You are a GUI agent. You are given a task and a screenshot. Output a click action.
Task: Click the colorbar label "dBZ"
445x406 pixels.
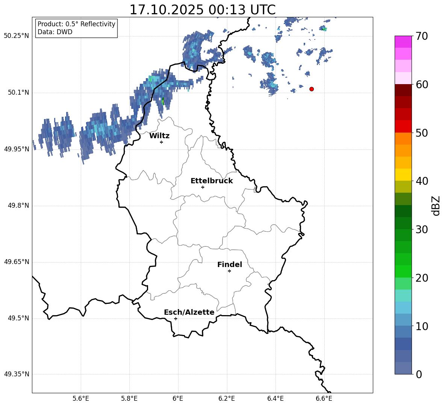point(436,205)
